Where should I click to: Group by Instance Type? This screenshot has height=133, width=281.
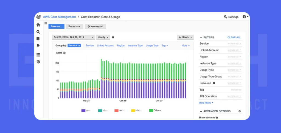point(135,46)
